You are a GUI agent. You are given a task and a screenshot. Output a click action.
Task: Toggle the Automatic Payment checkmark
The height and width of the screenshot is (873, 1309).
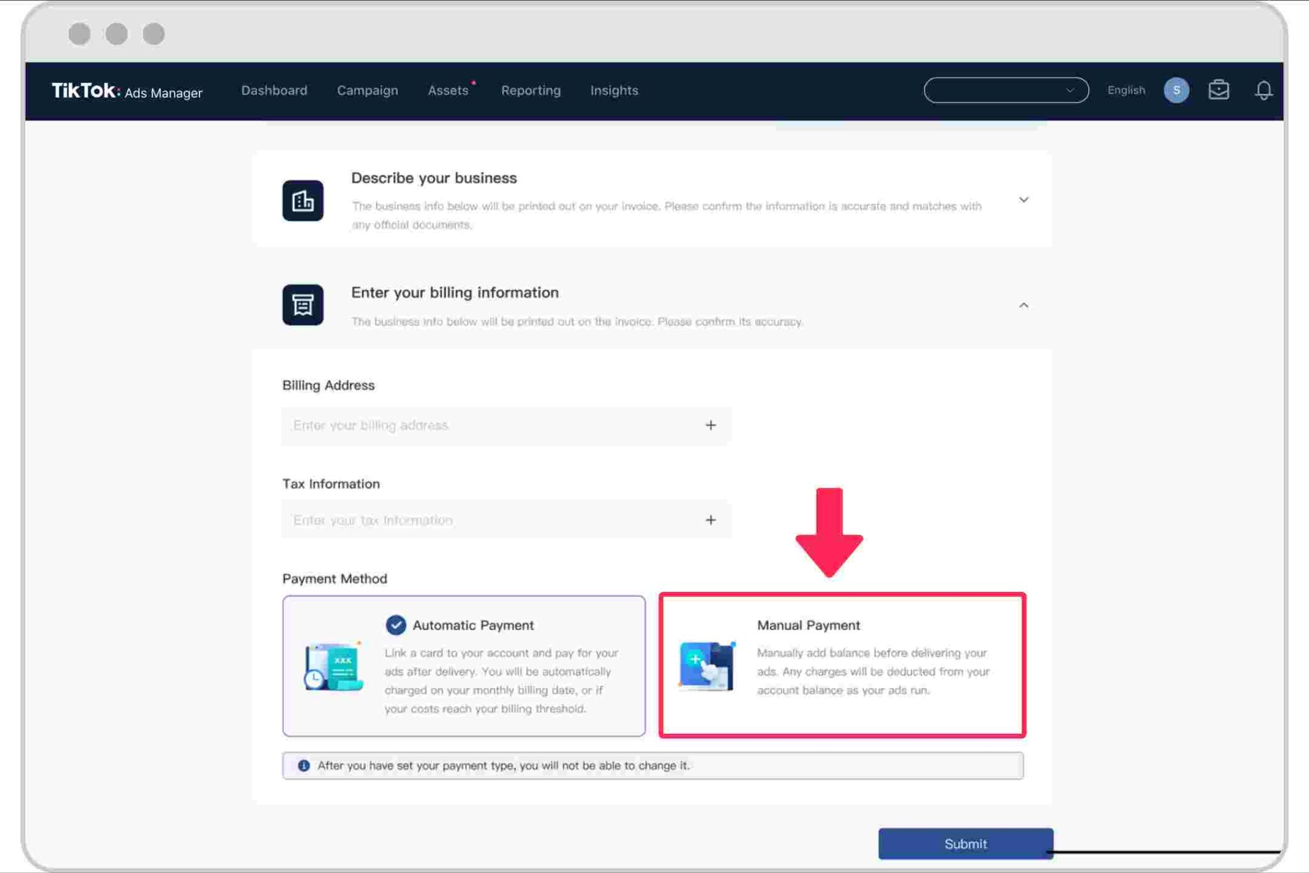396,625
